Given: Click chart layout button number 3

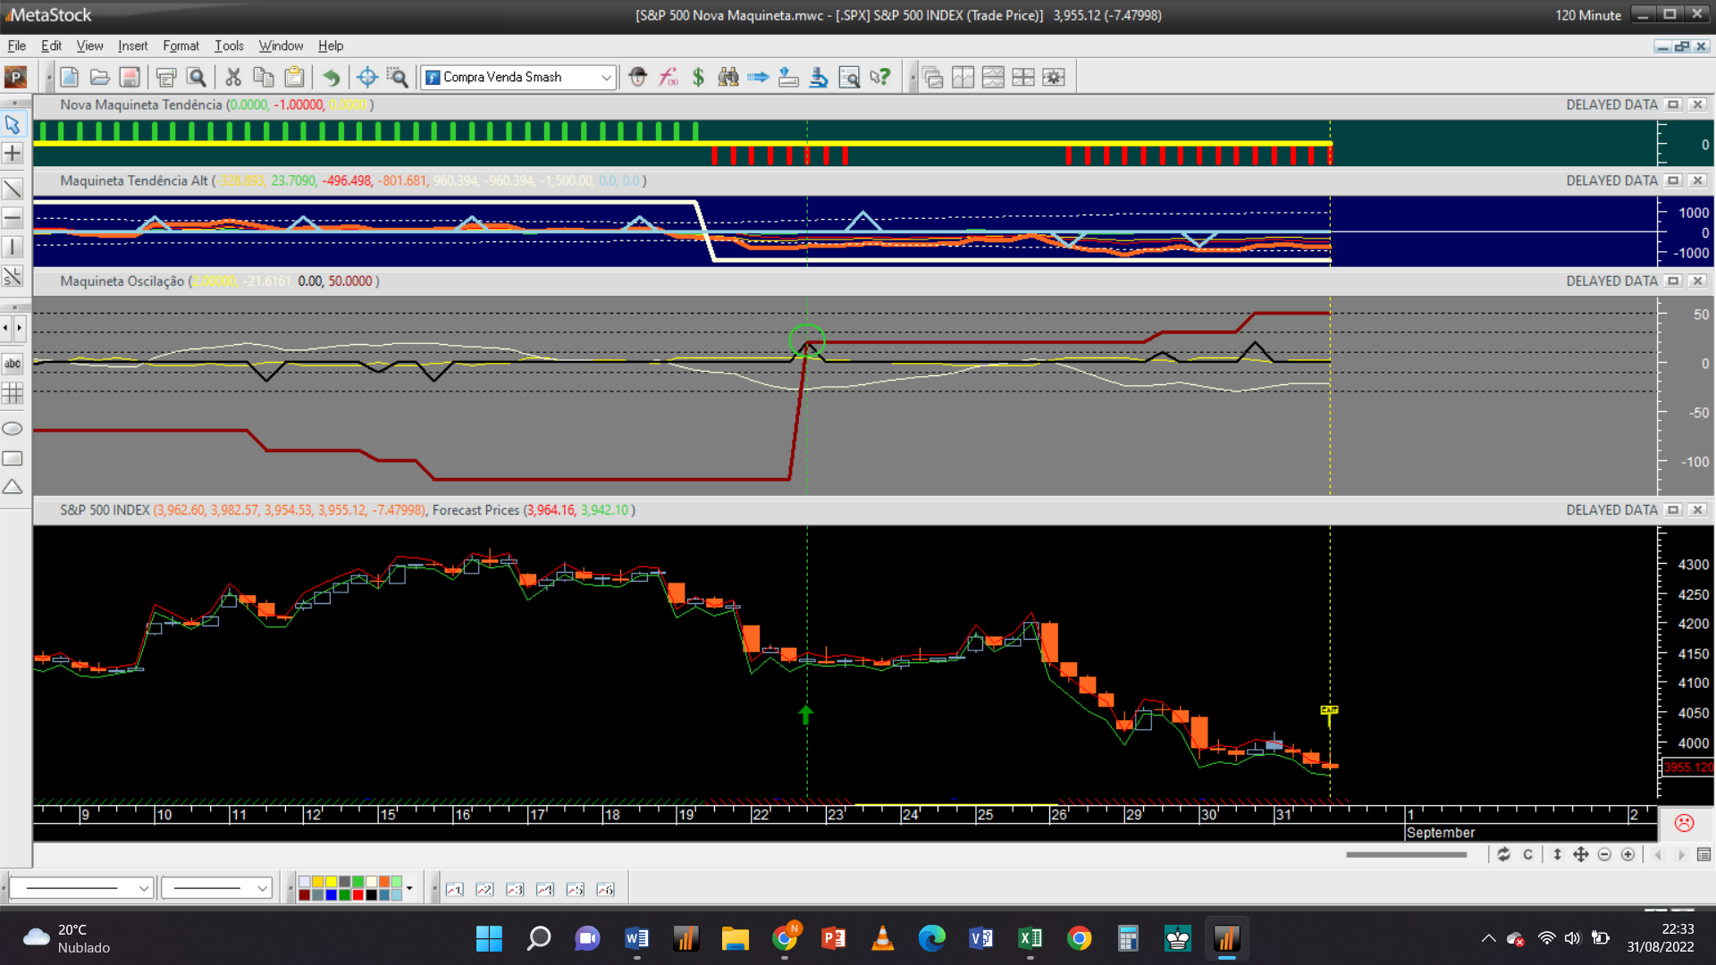Looking at the screenshot, I should (x=515, y=890).
